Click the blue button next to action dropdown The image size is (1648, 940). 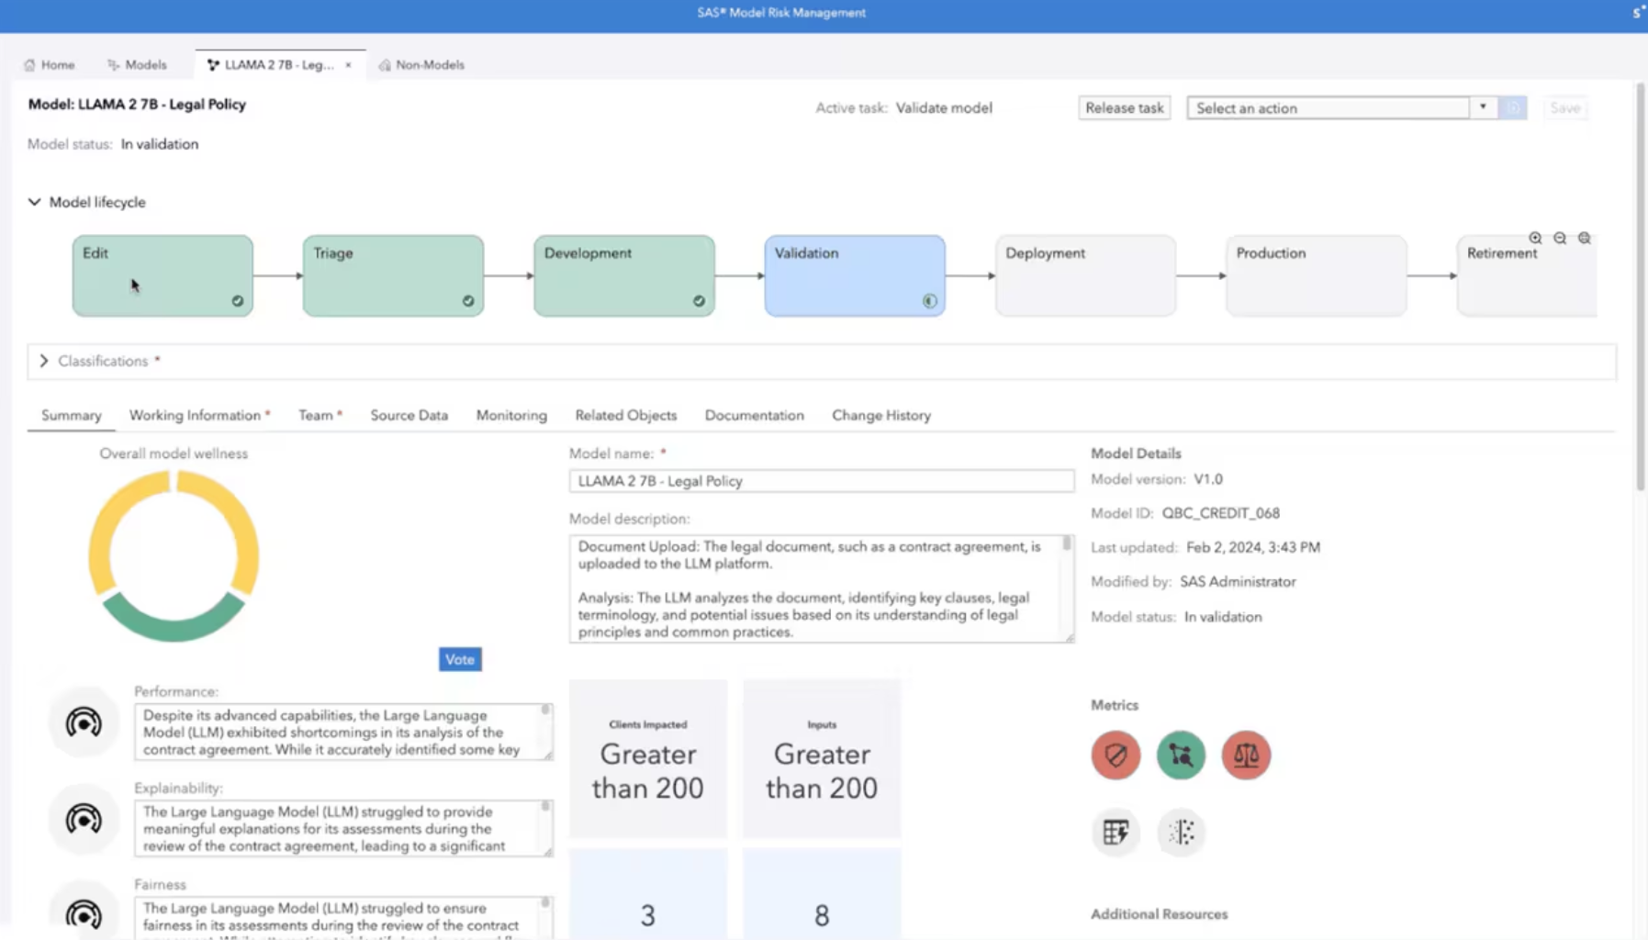[1513, 107]
